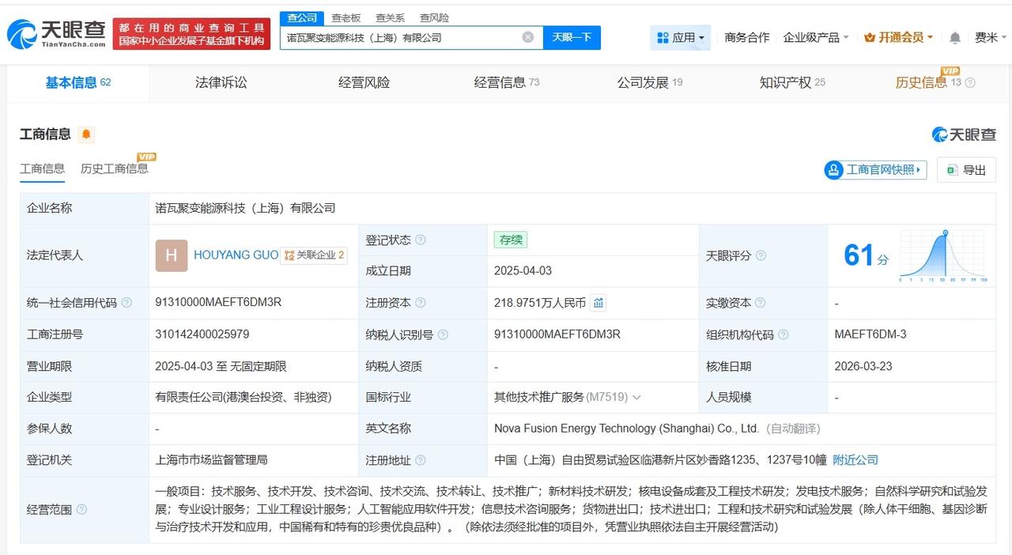Open help icon next to 登记状态
1012x555 pixels.
click(421, 240)
